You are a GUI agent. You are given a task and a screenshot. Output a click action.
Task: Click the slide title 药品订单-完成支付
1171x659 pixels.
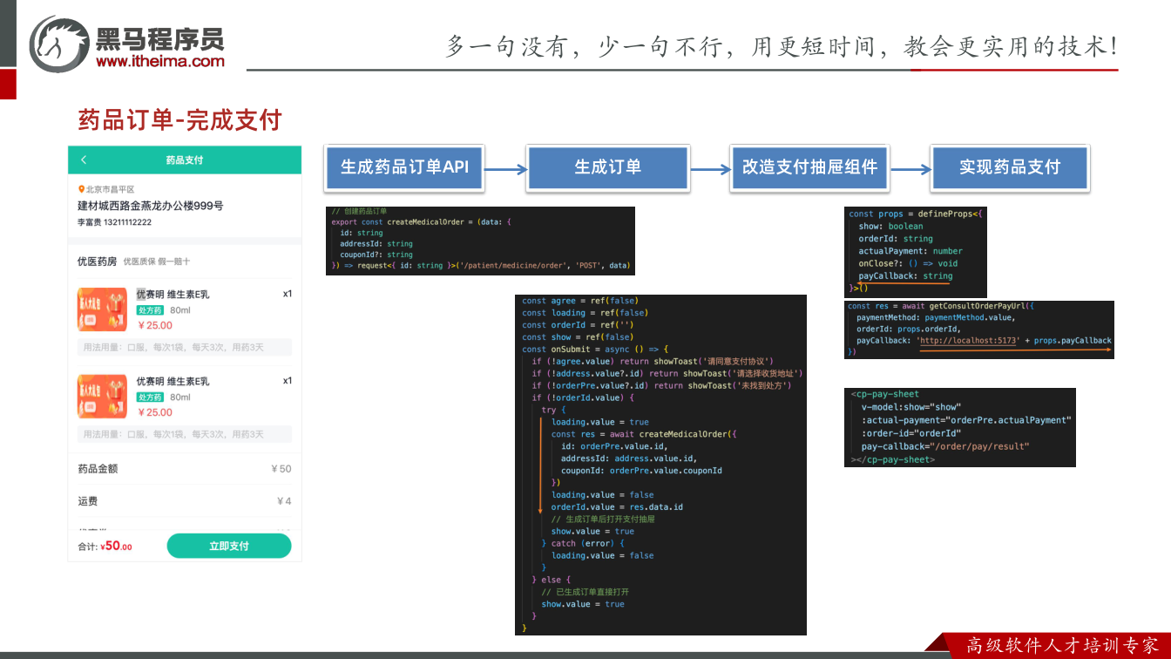pyautogui.click(x=180, y=119)
